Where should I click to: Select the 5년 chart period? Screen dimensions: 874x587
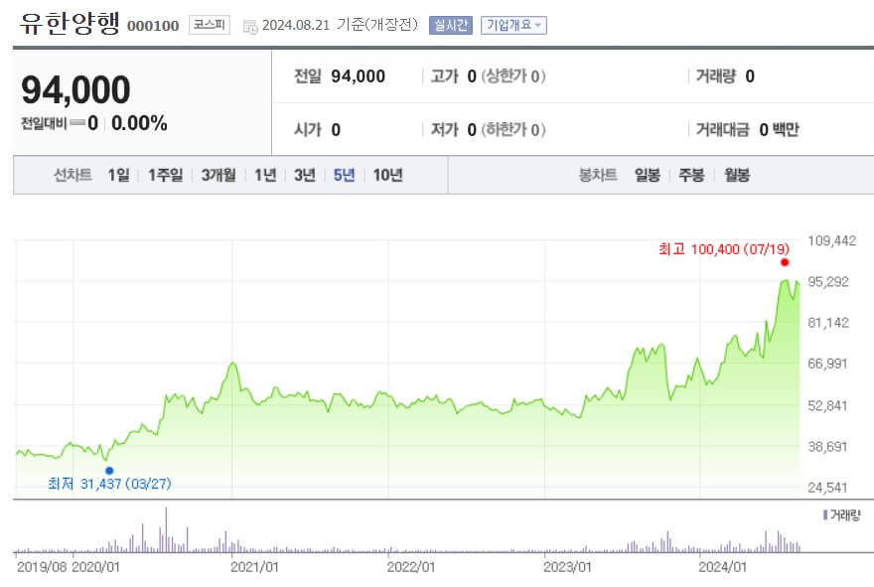pyautogui.click(x=344, y=175)
